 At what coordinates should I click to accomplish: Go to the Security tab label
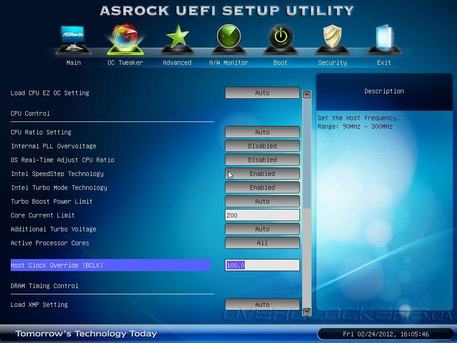pyautogui.click(x=332, y=63)
